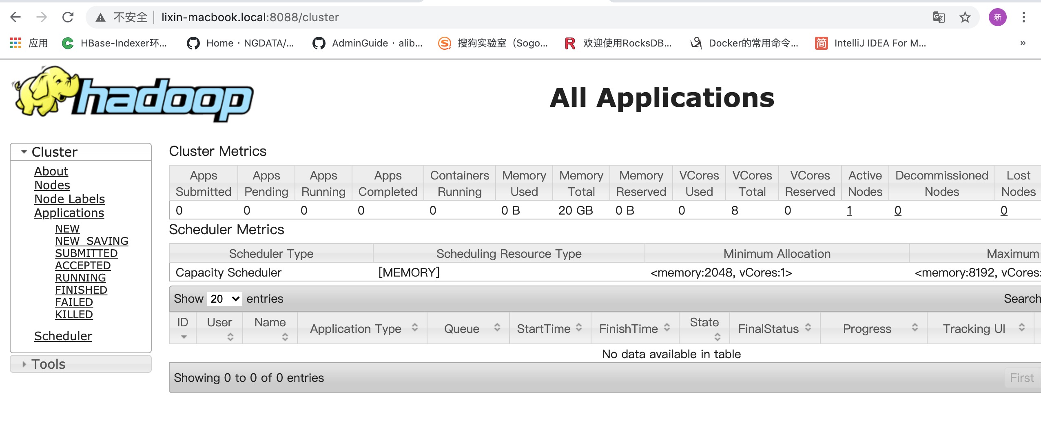Click the not-secure warning triangle icon
The image size is (1041, 443).
100,17
